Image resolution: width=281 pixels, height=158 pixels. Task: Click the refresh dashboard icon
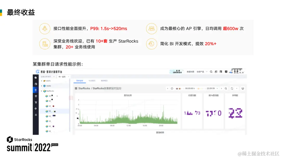pyautogui.click(x=232, y=89)
